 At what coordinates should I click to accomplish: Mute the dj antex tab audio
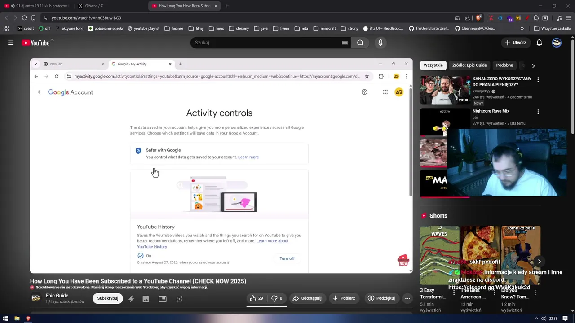tap(13, 6)
